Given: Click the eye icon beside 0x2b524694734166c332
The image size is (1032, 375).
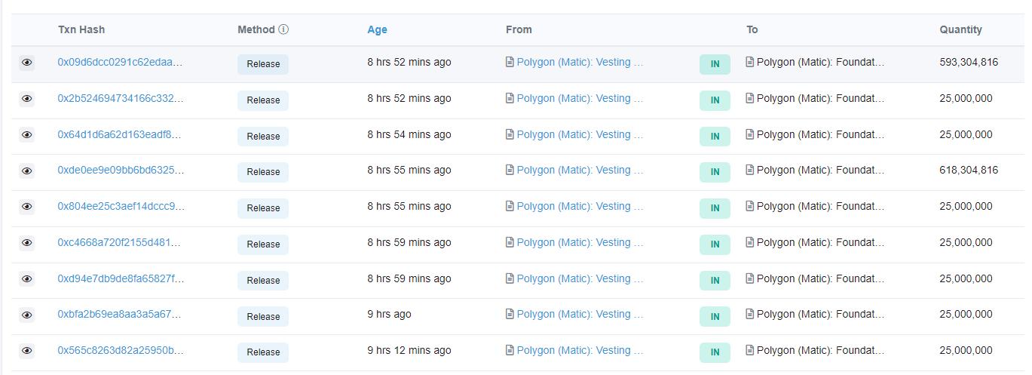Looking at the screenshot, I should point(27,99).
